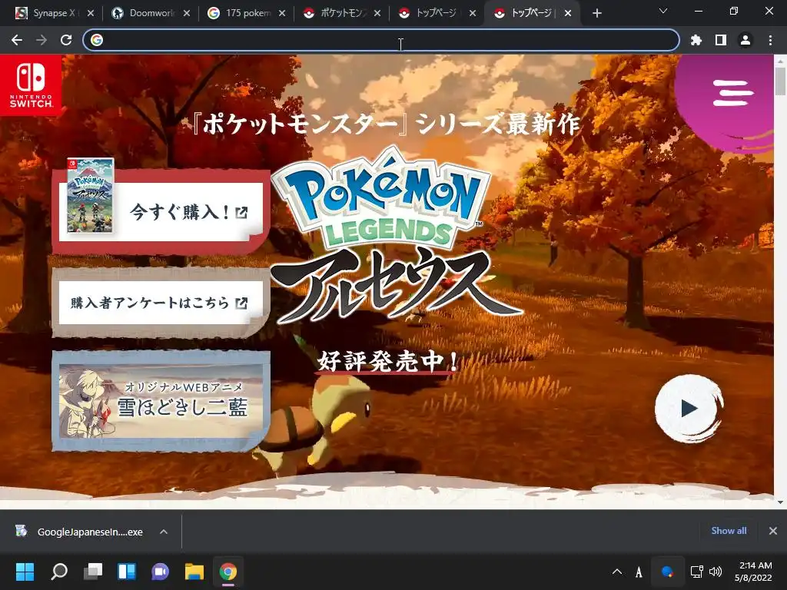Close the downloads bar
This screenshot has width=787, height=590.
click(773, 531)
